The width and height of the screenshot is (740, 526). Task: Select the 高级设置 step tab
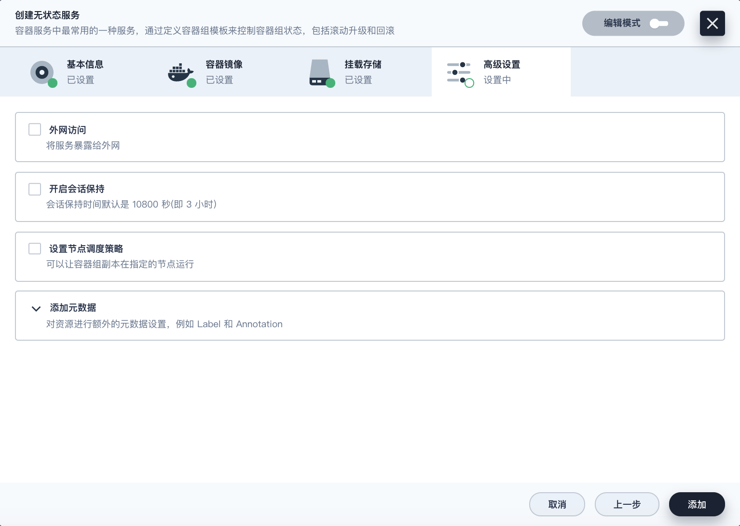coord(501,72)
